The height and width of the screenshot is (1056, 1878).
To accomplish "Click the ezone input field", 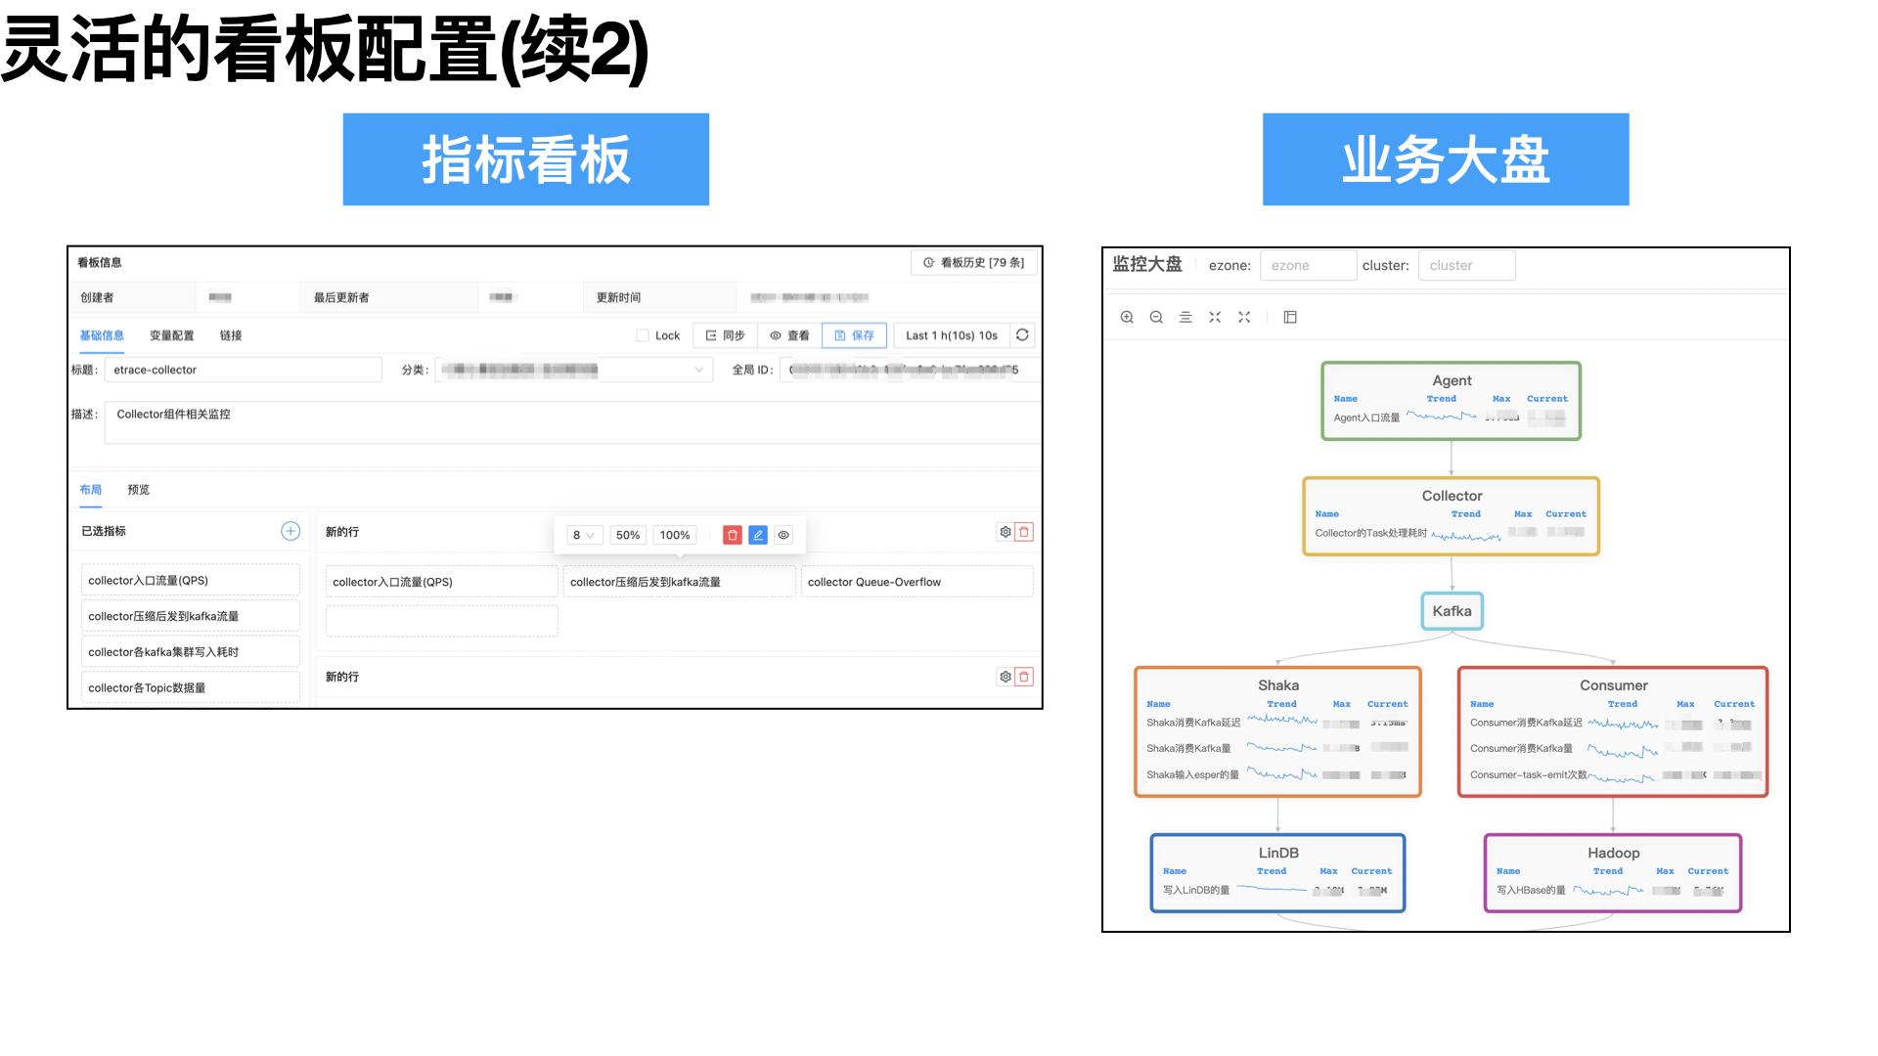I will [x=1308, y=265].
